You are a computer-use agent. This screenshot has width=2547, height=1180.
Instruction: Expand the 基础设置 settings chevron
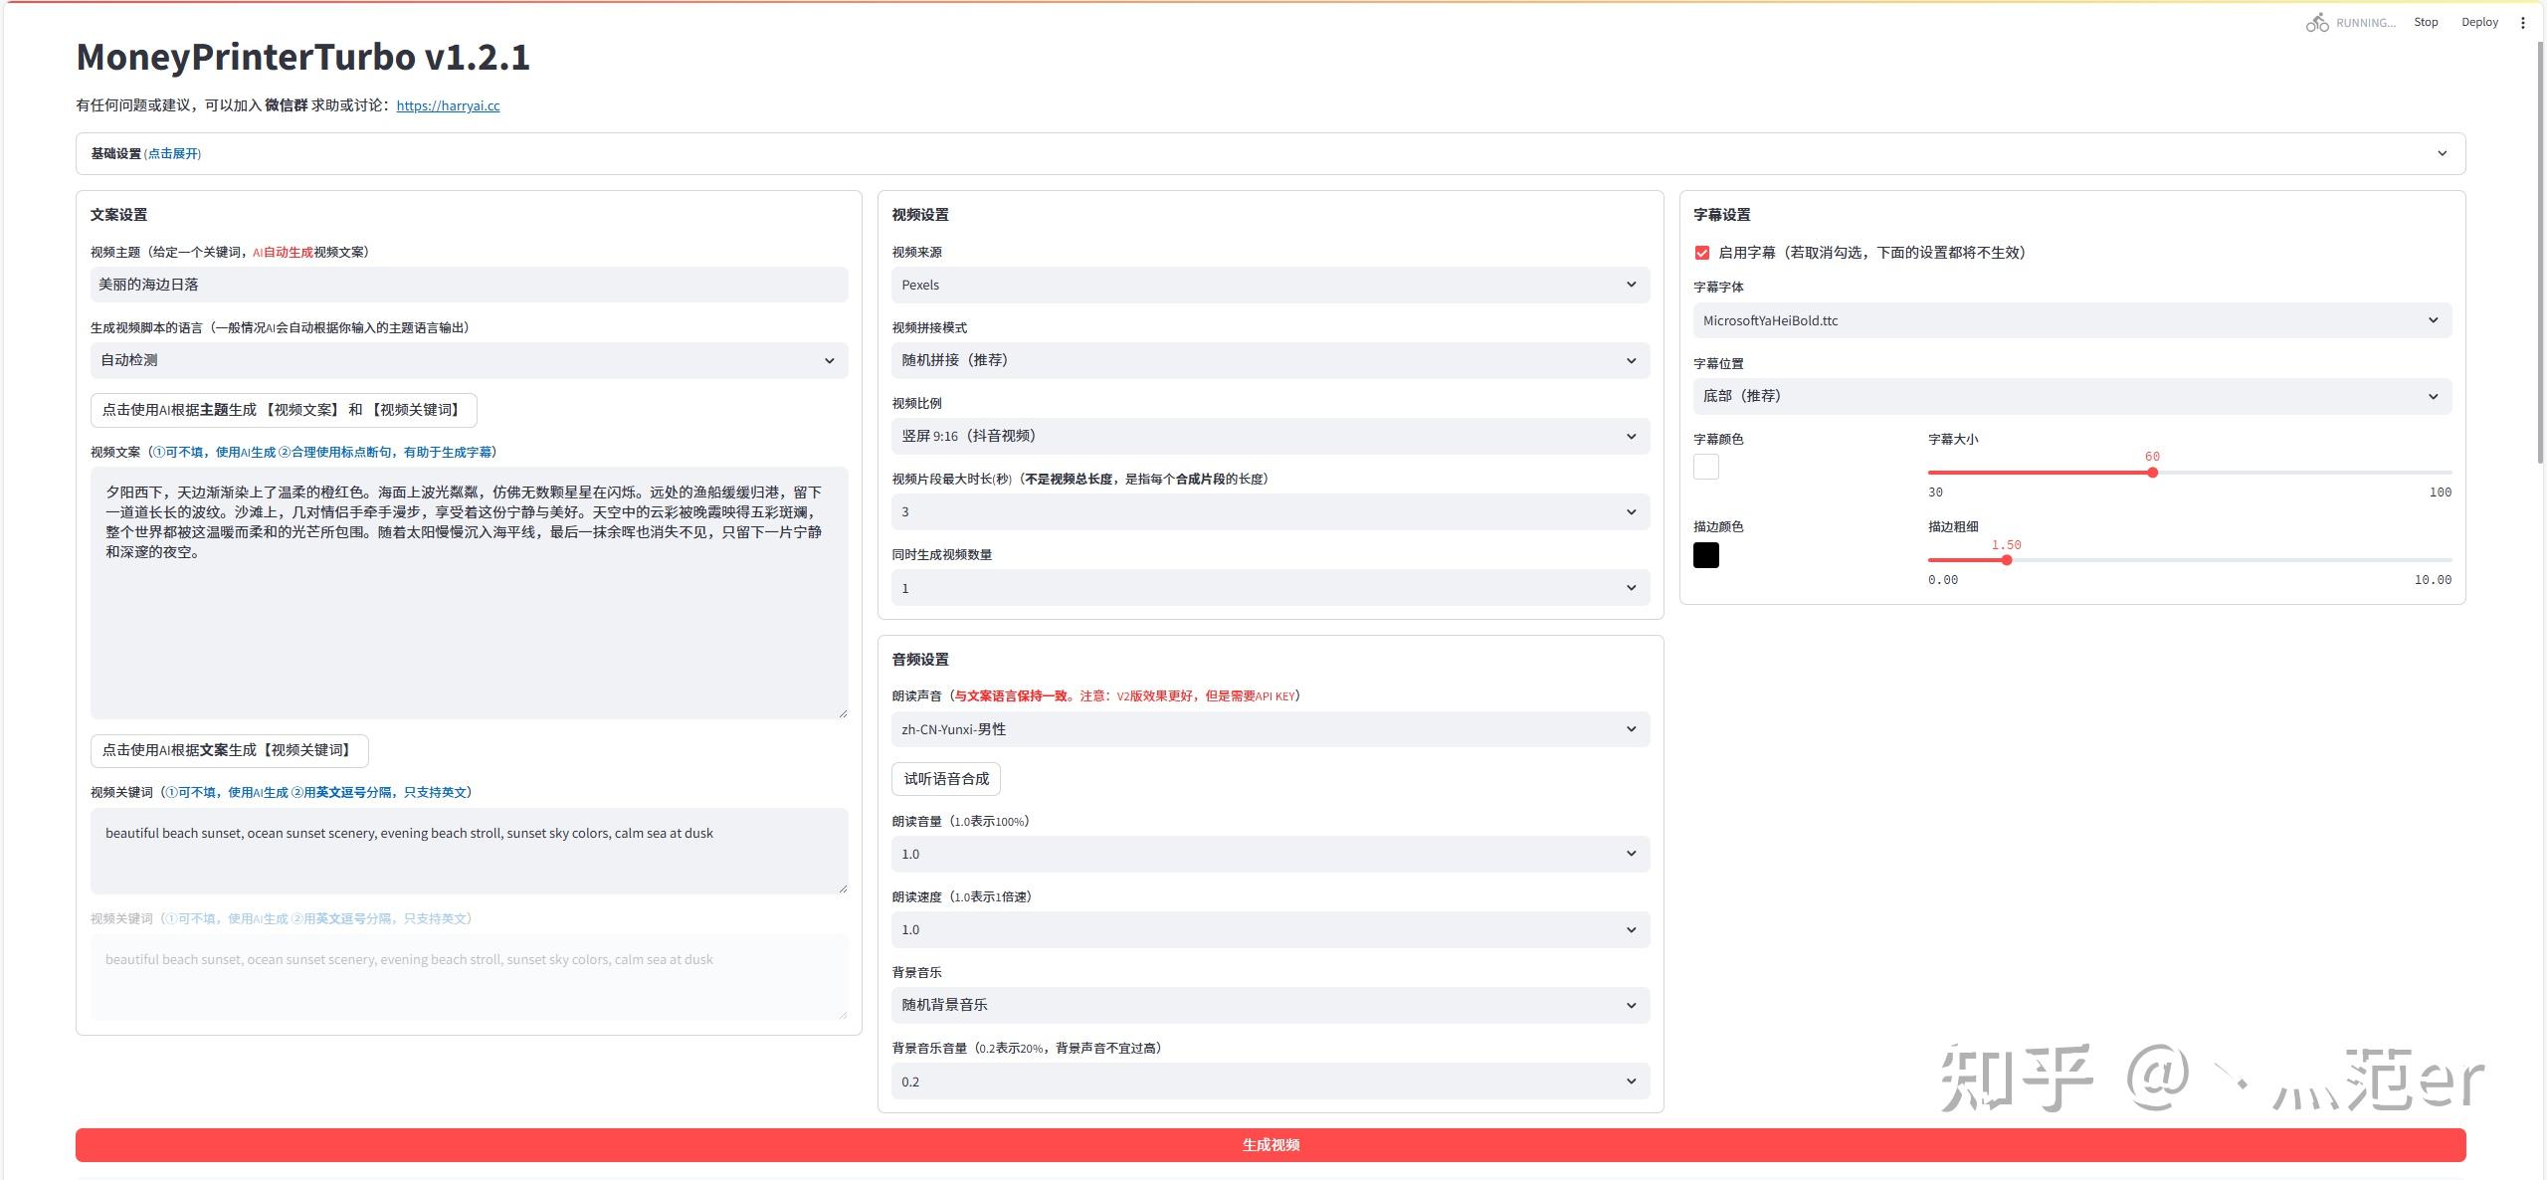(2442, 153)
